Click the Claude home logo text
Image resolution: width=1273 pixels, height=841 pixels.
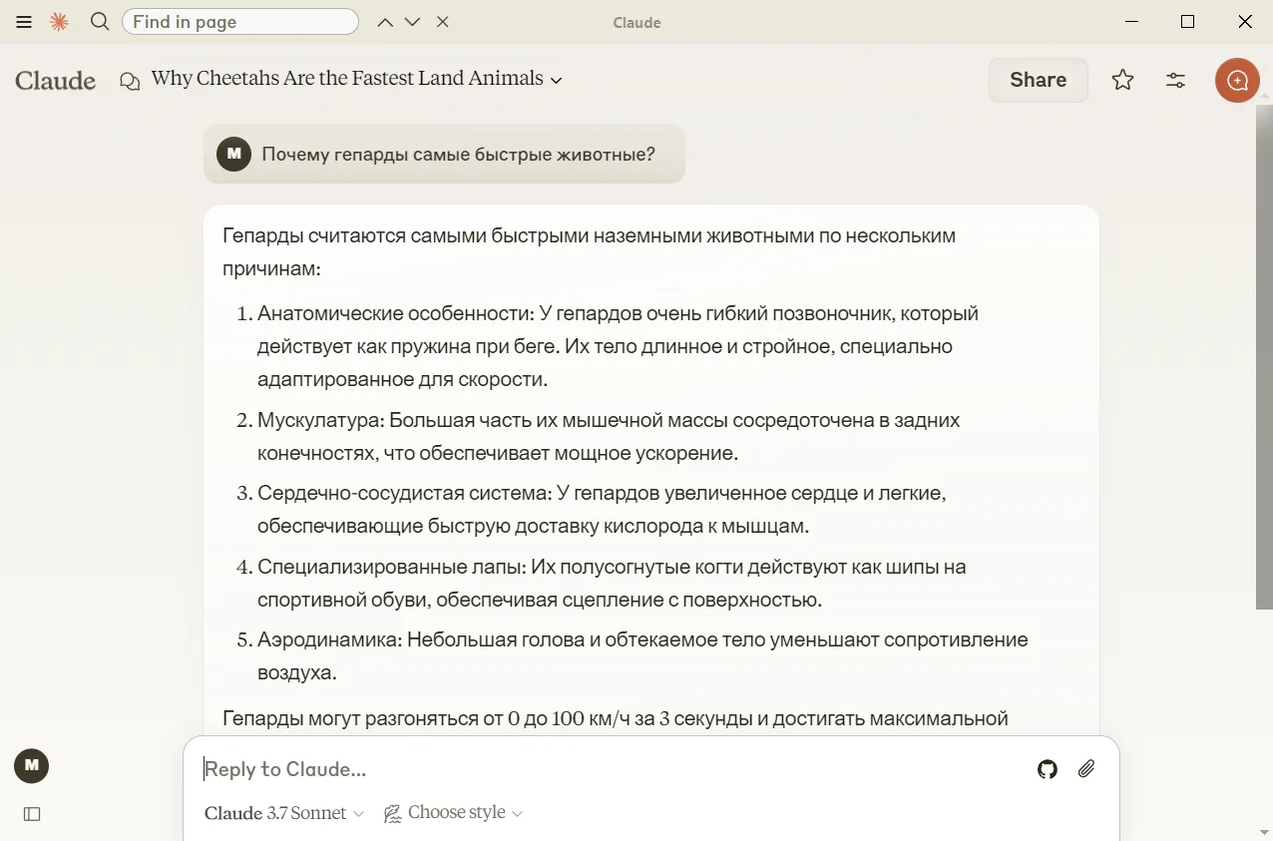pos(56,81)
